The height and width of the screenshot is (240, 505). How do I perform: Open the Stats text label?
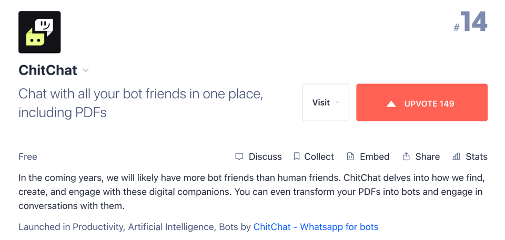pos(477,156)
